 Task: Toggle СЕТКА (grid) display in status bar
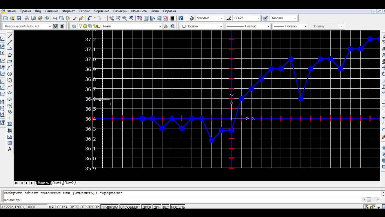tap(63, 207)
